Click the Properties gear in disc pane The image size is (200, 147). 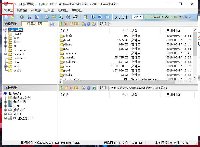(89, 24)
